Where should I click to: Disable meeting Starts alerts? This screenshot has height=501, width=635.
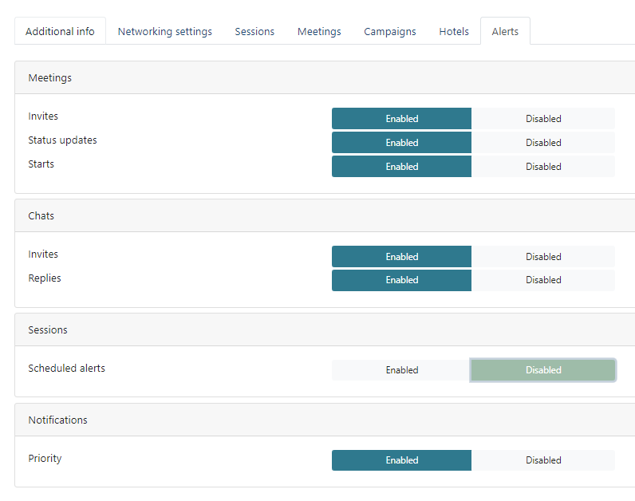(543, 167)
